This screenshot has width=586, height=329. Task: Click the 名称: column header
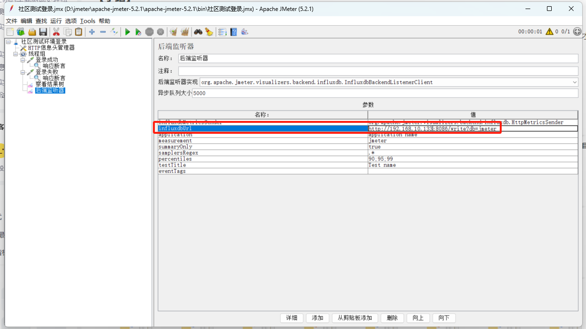[x=263, y=115]
